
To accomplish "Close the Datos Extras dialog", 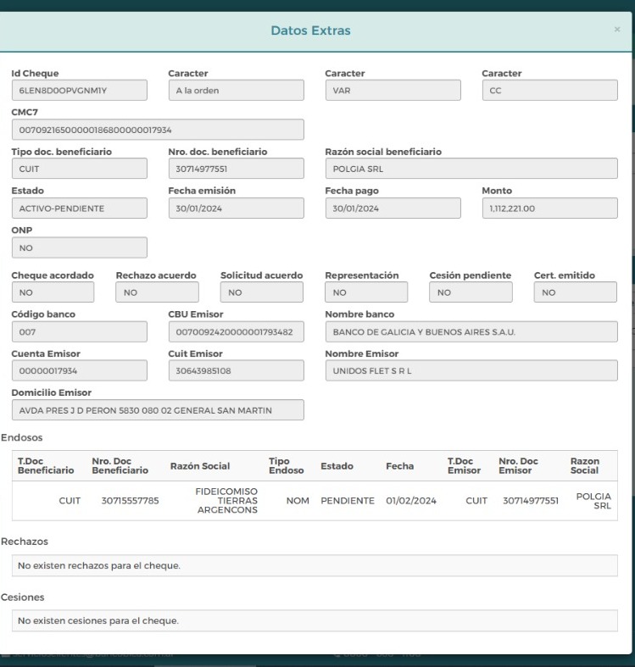I will 617,30.
